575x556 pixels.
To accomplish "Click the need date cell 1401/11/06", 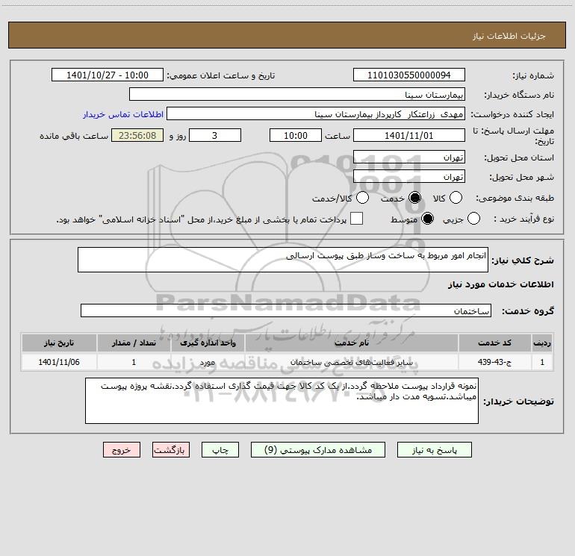I will click(59, 362).
